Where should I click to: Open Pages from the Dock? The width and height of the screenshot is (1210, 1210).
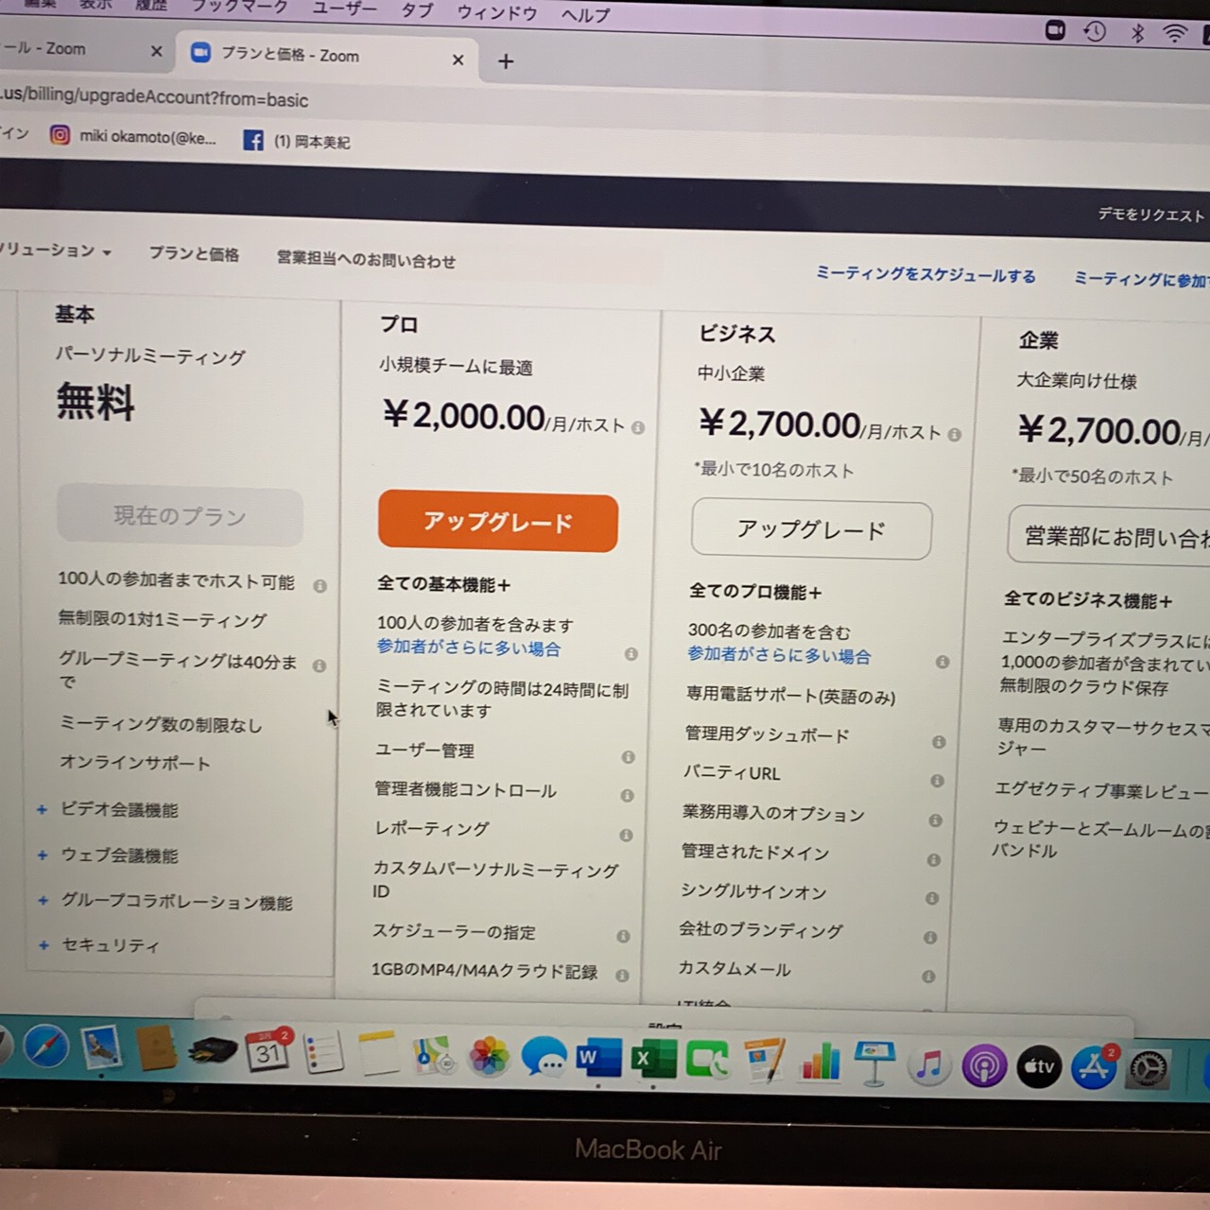click(x=764, y=1062)
